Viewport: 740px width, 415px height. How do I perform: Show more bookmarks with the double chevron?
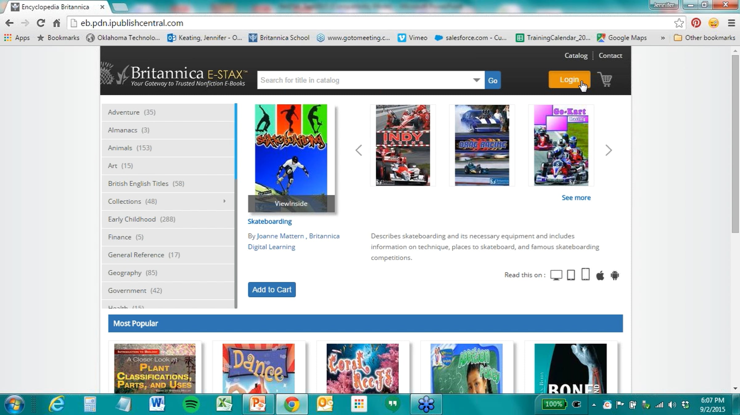(663, 38)
